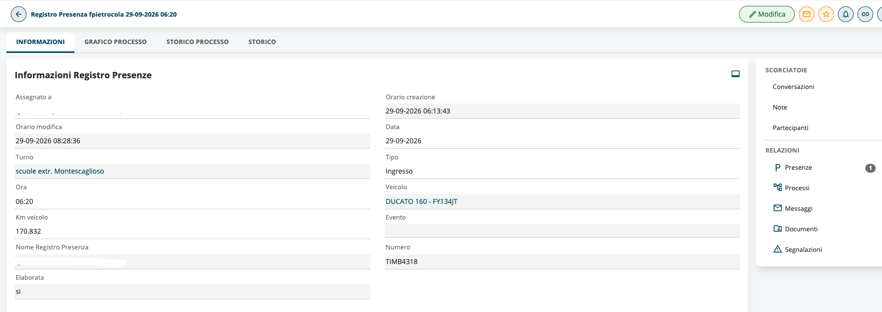Open the orange envelope email icon
882x312 pixels.
pyautogui.click(x=807, y=14)
